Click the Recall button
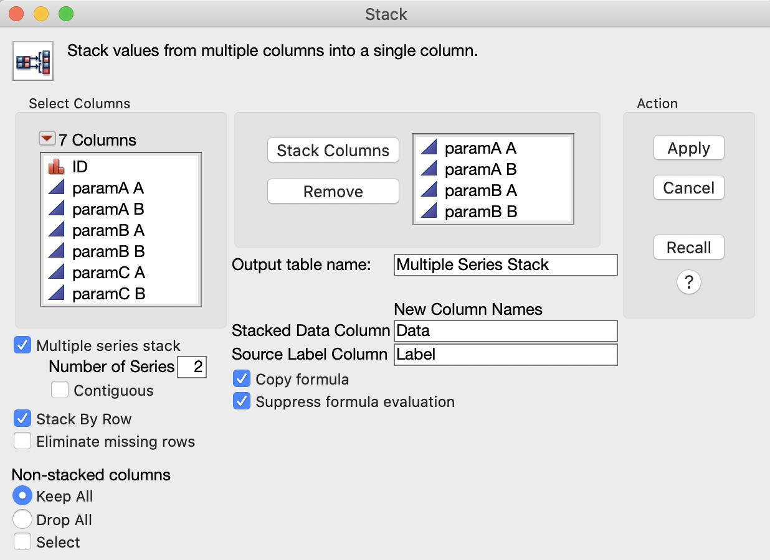The width and height of the screenshot is (770, 560). (688, 248)
